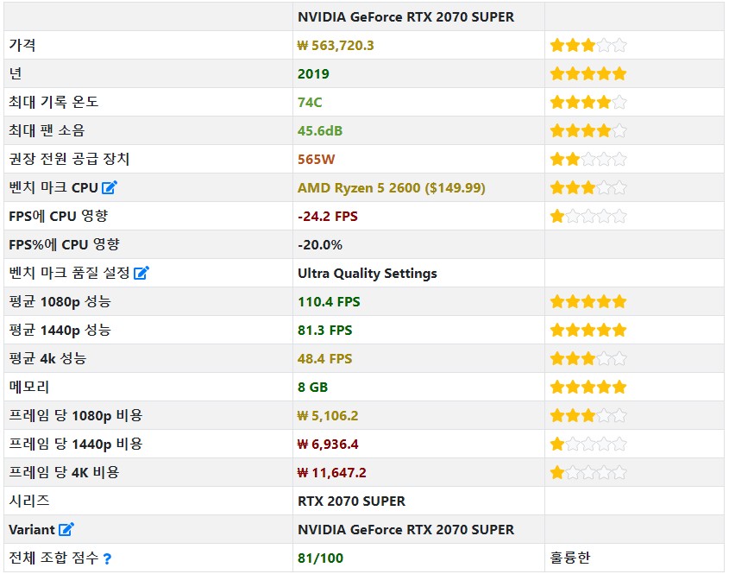Click the FPS에 CPU 영향 star rating

coord(588,217)
